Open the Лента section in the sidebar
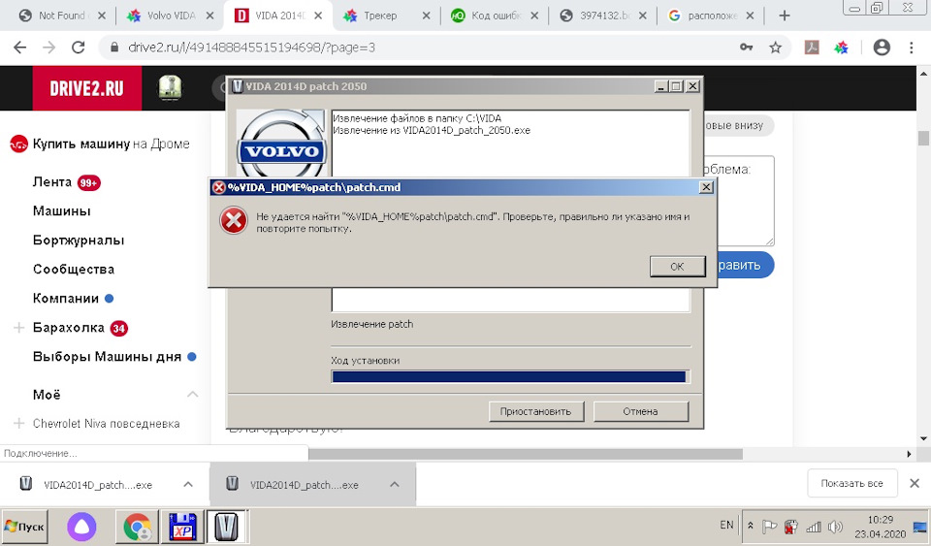The image size is (931, 546). click(x=52, y=182)
